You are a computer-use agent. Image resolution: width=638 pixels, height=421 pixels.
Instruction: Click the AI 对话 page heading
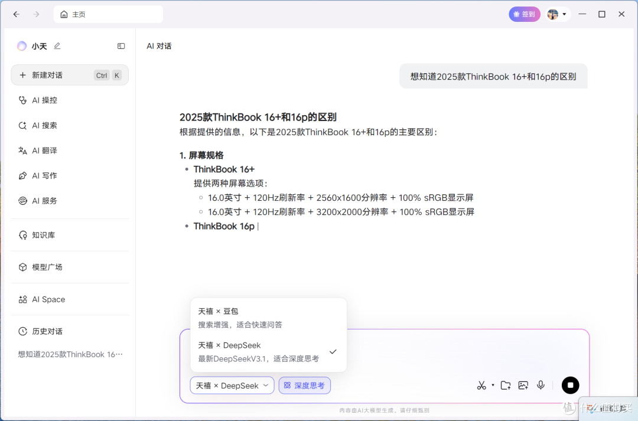tap(159, 46)
